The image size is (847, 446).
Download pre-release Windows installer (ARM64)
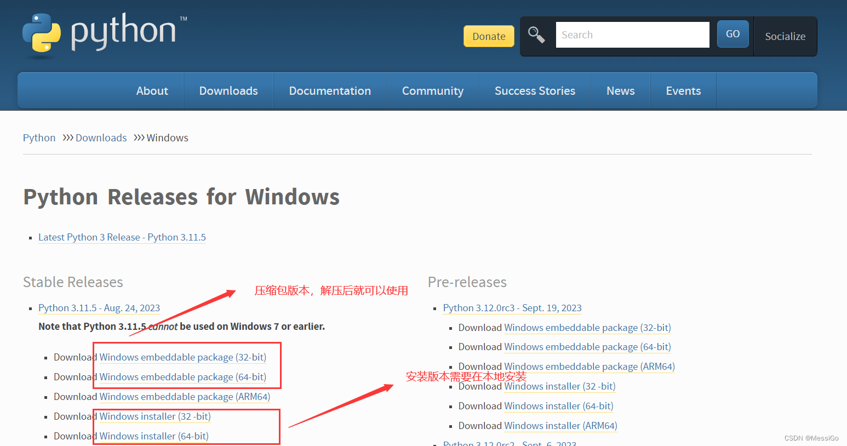[x=560, y=426]
